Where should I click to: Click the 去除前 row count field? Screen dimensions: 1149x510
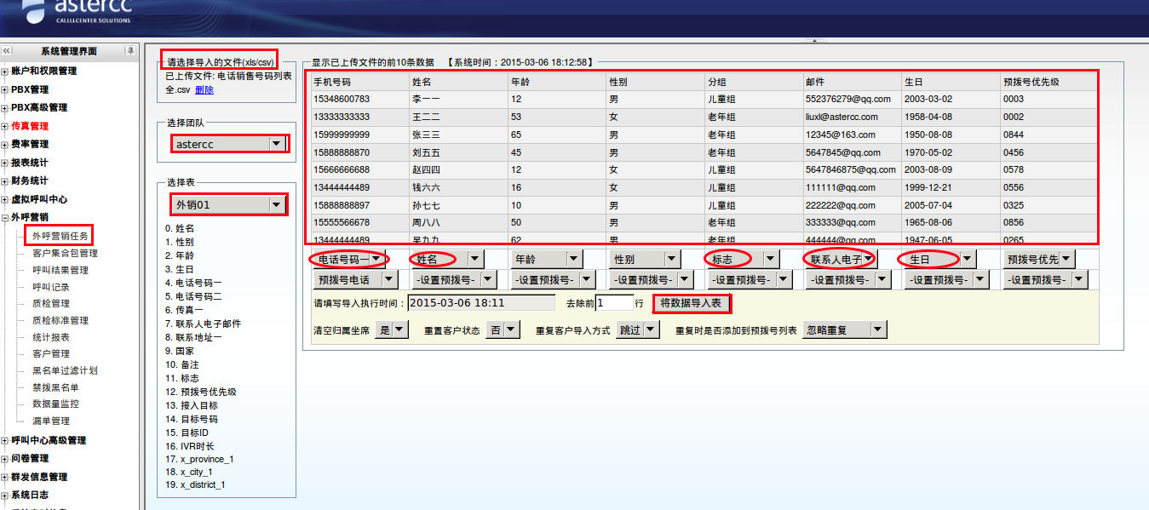(613, 303)
